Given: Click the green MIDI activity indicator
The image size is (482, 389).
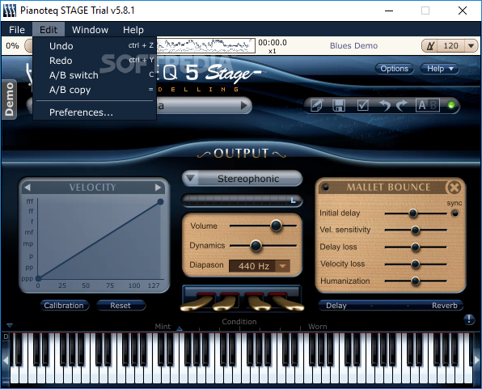Looking at the screenshot, I should tap(451, 105).
